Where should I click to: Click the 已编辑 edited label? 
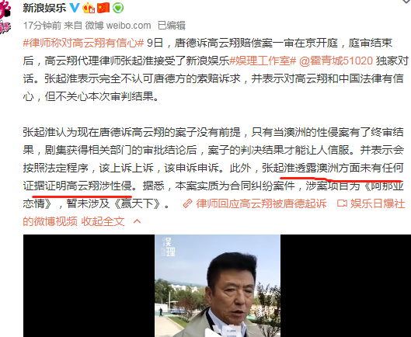coord(172,26)
